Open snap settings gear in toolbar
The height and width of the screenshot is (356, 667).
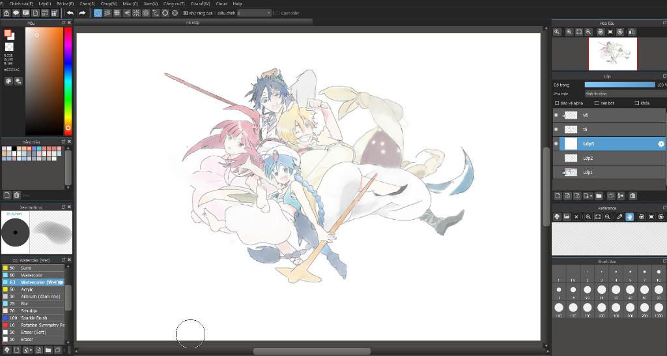[x=175, y=13]
